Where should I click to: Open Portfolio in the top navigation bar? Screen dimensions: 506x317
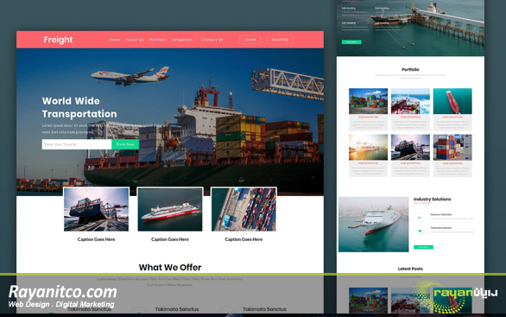(x=158, y=40)
